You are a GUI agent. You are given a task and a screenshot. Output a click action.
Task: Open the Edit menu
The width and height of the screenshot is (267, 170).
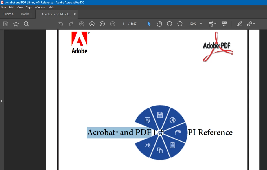(x=11, y=8)
